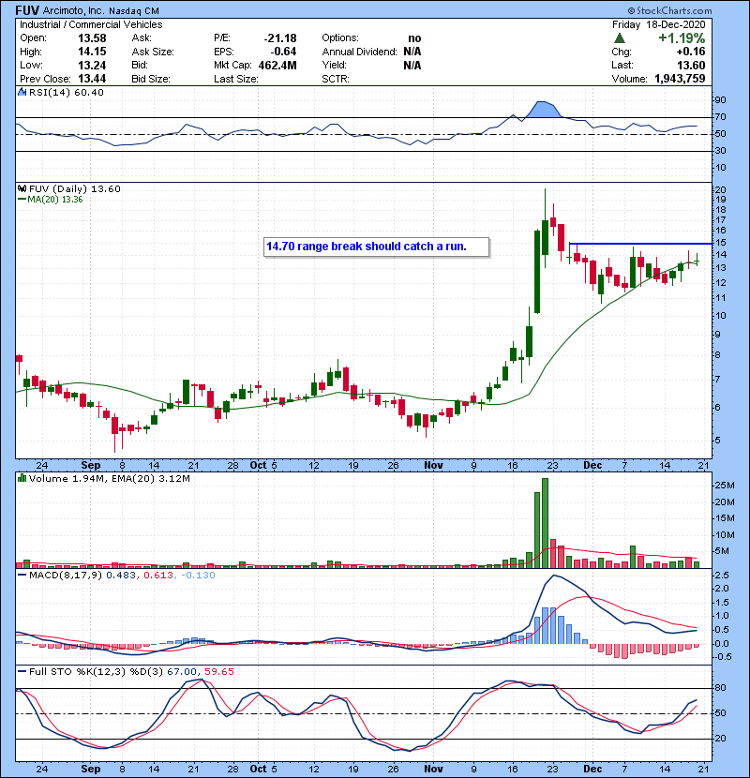Click the blue shaded RSI overbought peak
Viewport: 750px width, 778px height.
coord(544,109)
